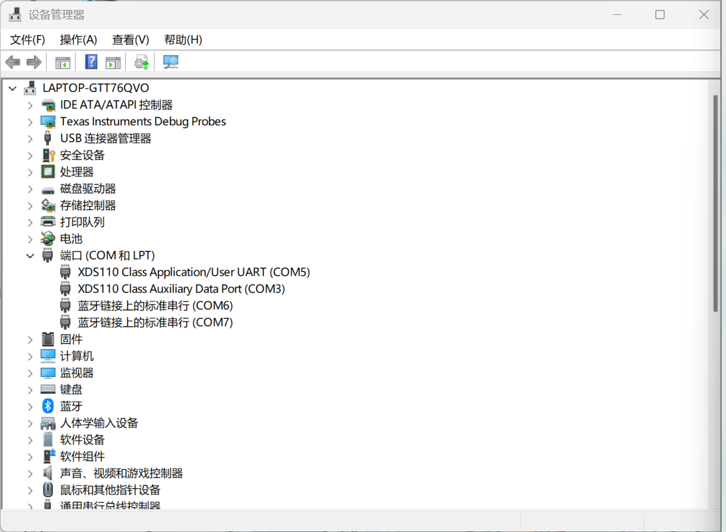This screenshot has height=532, width=726.
Task: Select the 软件组件 label
Action: [x=82, y=456]
